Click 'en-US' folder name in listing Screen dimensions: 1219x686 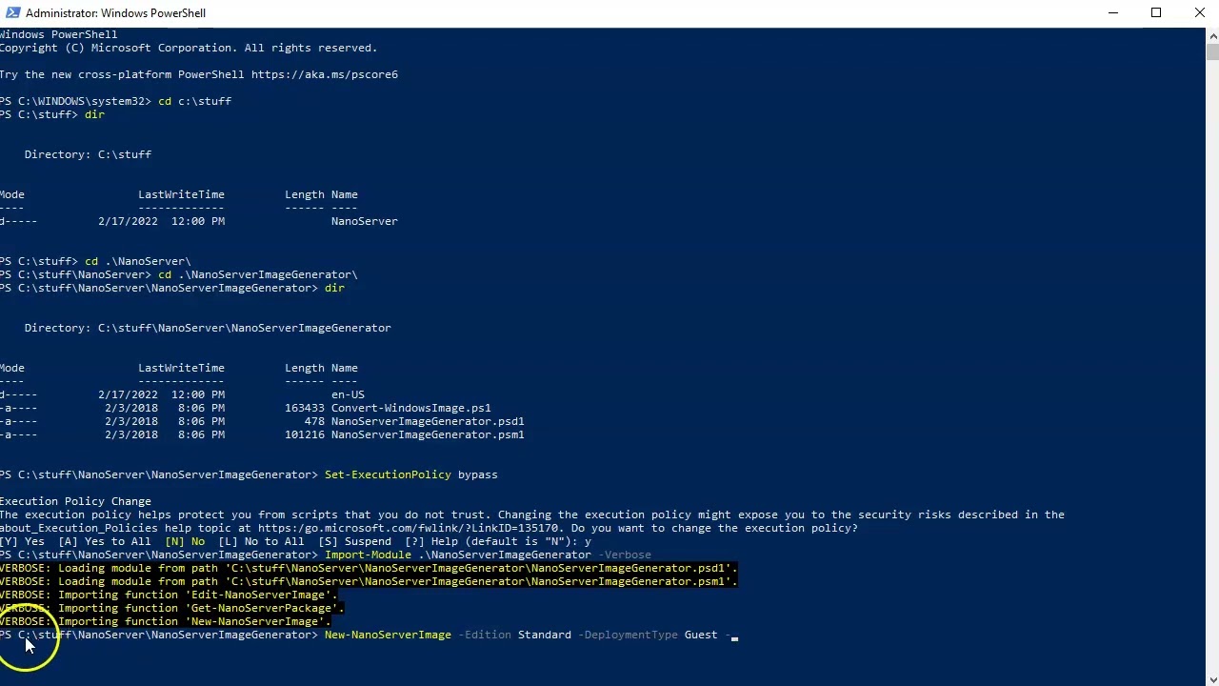click(x=348, y=394)
